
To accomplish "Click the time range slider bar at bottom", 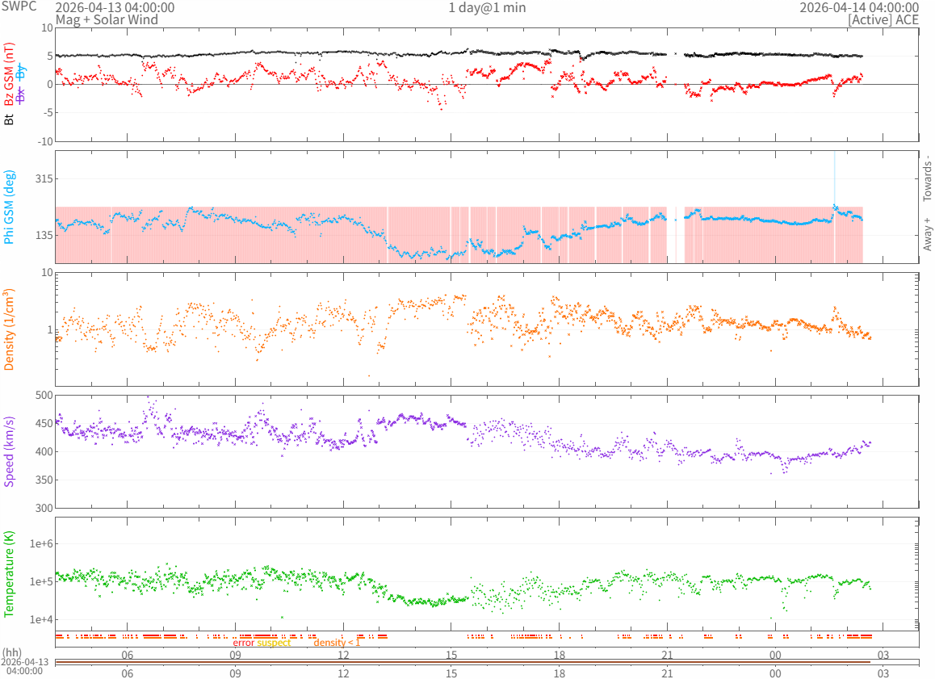I will tap(487, 662).
